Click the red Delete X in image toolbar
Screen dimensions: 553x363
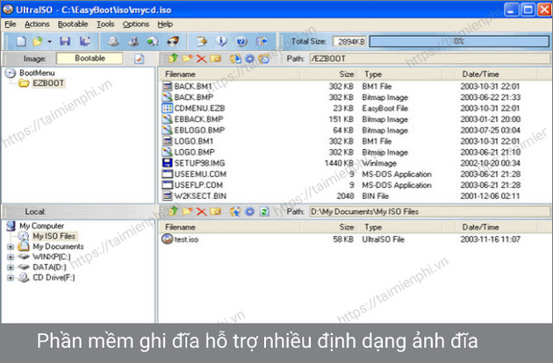[x=201, y=59]
